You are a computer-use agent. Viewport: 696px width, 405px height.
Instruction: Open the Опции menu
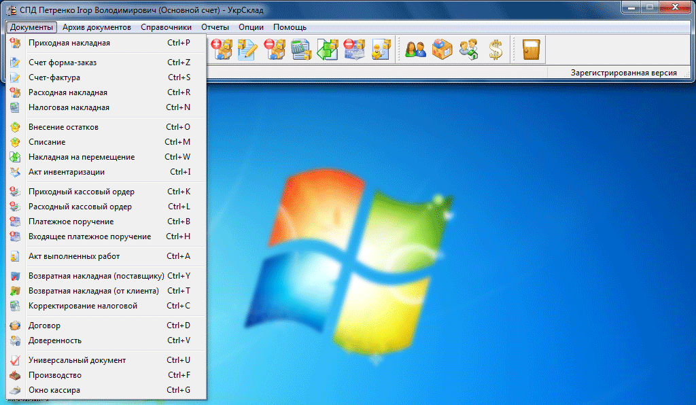(x=251, y=27)
